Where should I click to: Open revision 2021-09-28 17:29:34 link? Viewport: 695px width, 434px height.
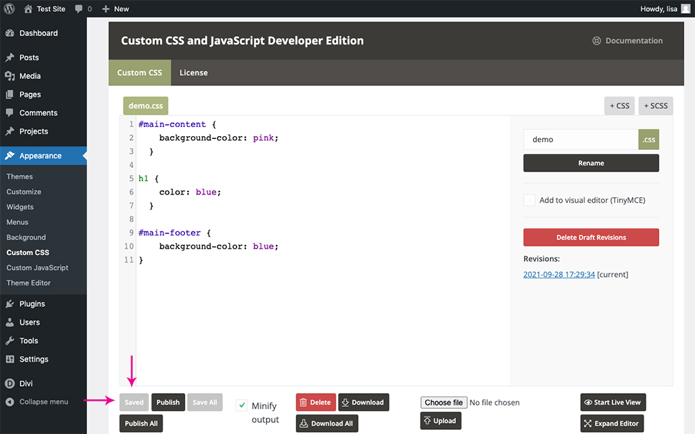pos(559,274)
